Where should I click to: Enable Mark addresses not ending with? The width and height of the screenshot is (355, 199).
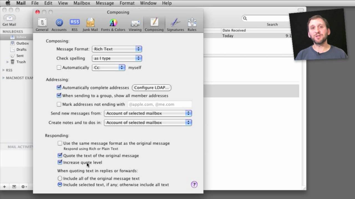[x=59, y=104]
